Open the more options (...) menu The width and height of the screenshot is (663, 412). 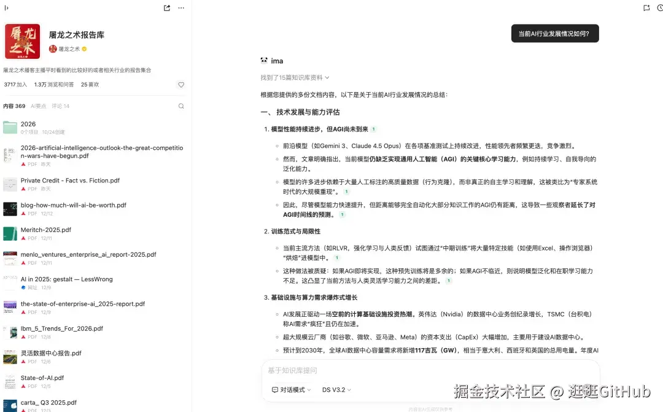click(x=181, y=8)
